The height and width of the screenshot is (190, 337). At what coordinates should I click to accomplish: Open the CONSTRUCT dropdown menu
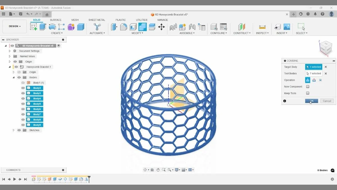tap(242, 33)
